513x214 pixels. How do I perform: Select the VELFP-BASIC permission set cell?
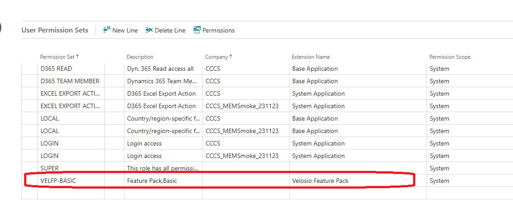coord(71,181)
